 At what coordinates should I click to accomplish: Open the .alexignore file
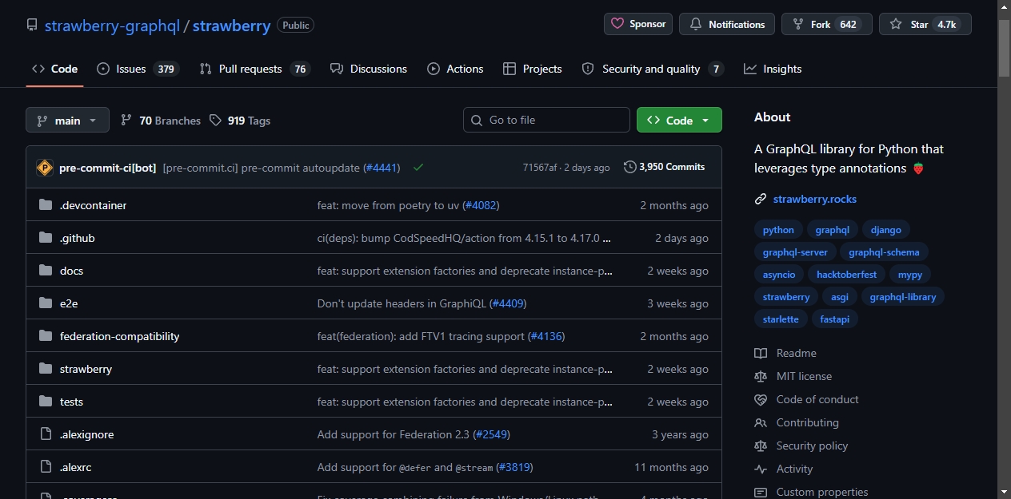(x=86, y=434)
